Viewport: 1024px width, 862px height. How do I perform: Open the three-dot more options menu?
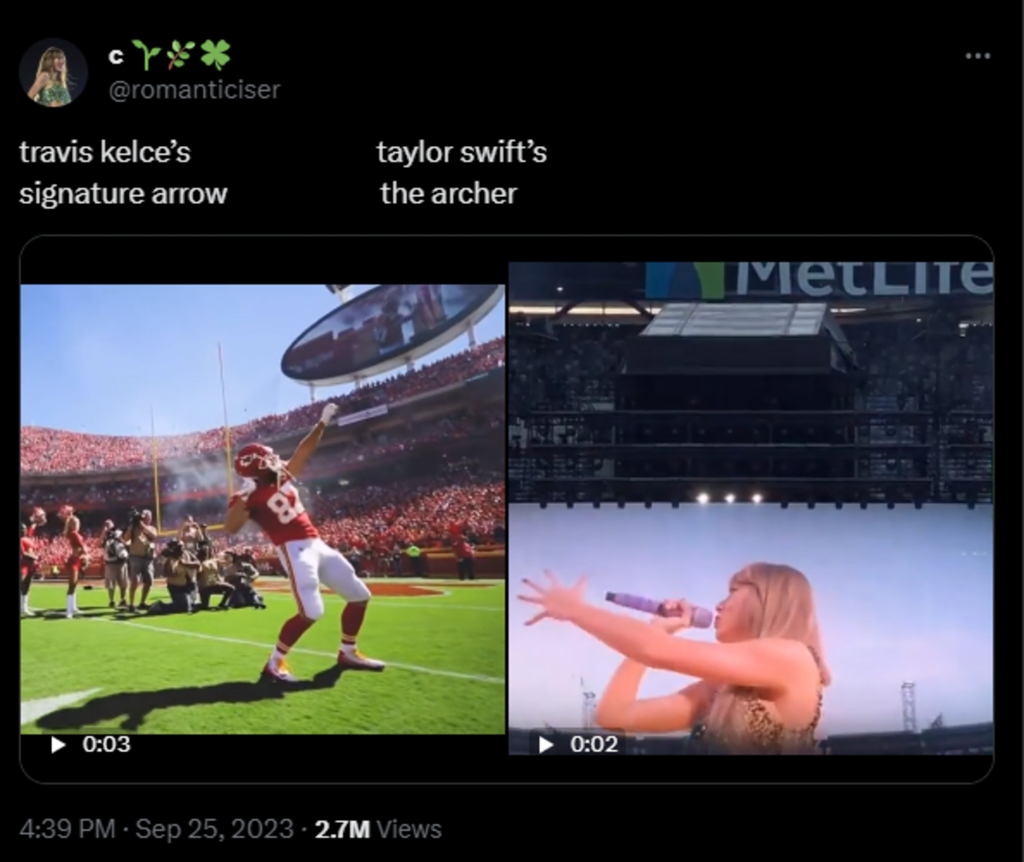977,56
